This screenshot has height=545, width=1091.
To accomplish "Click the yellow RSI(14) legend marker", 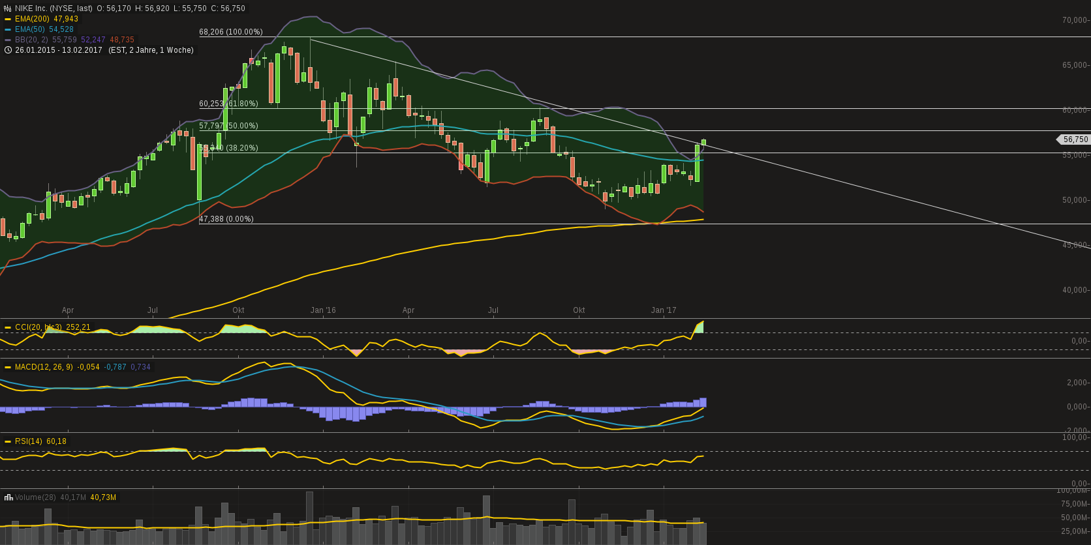I will (x=8, y=441).
